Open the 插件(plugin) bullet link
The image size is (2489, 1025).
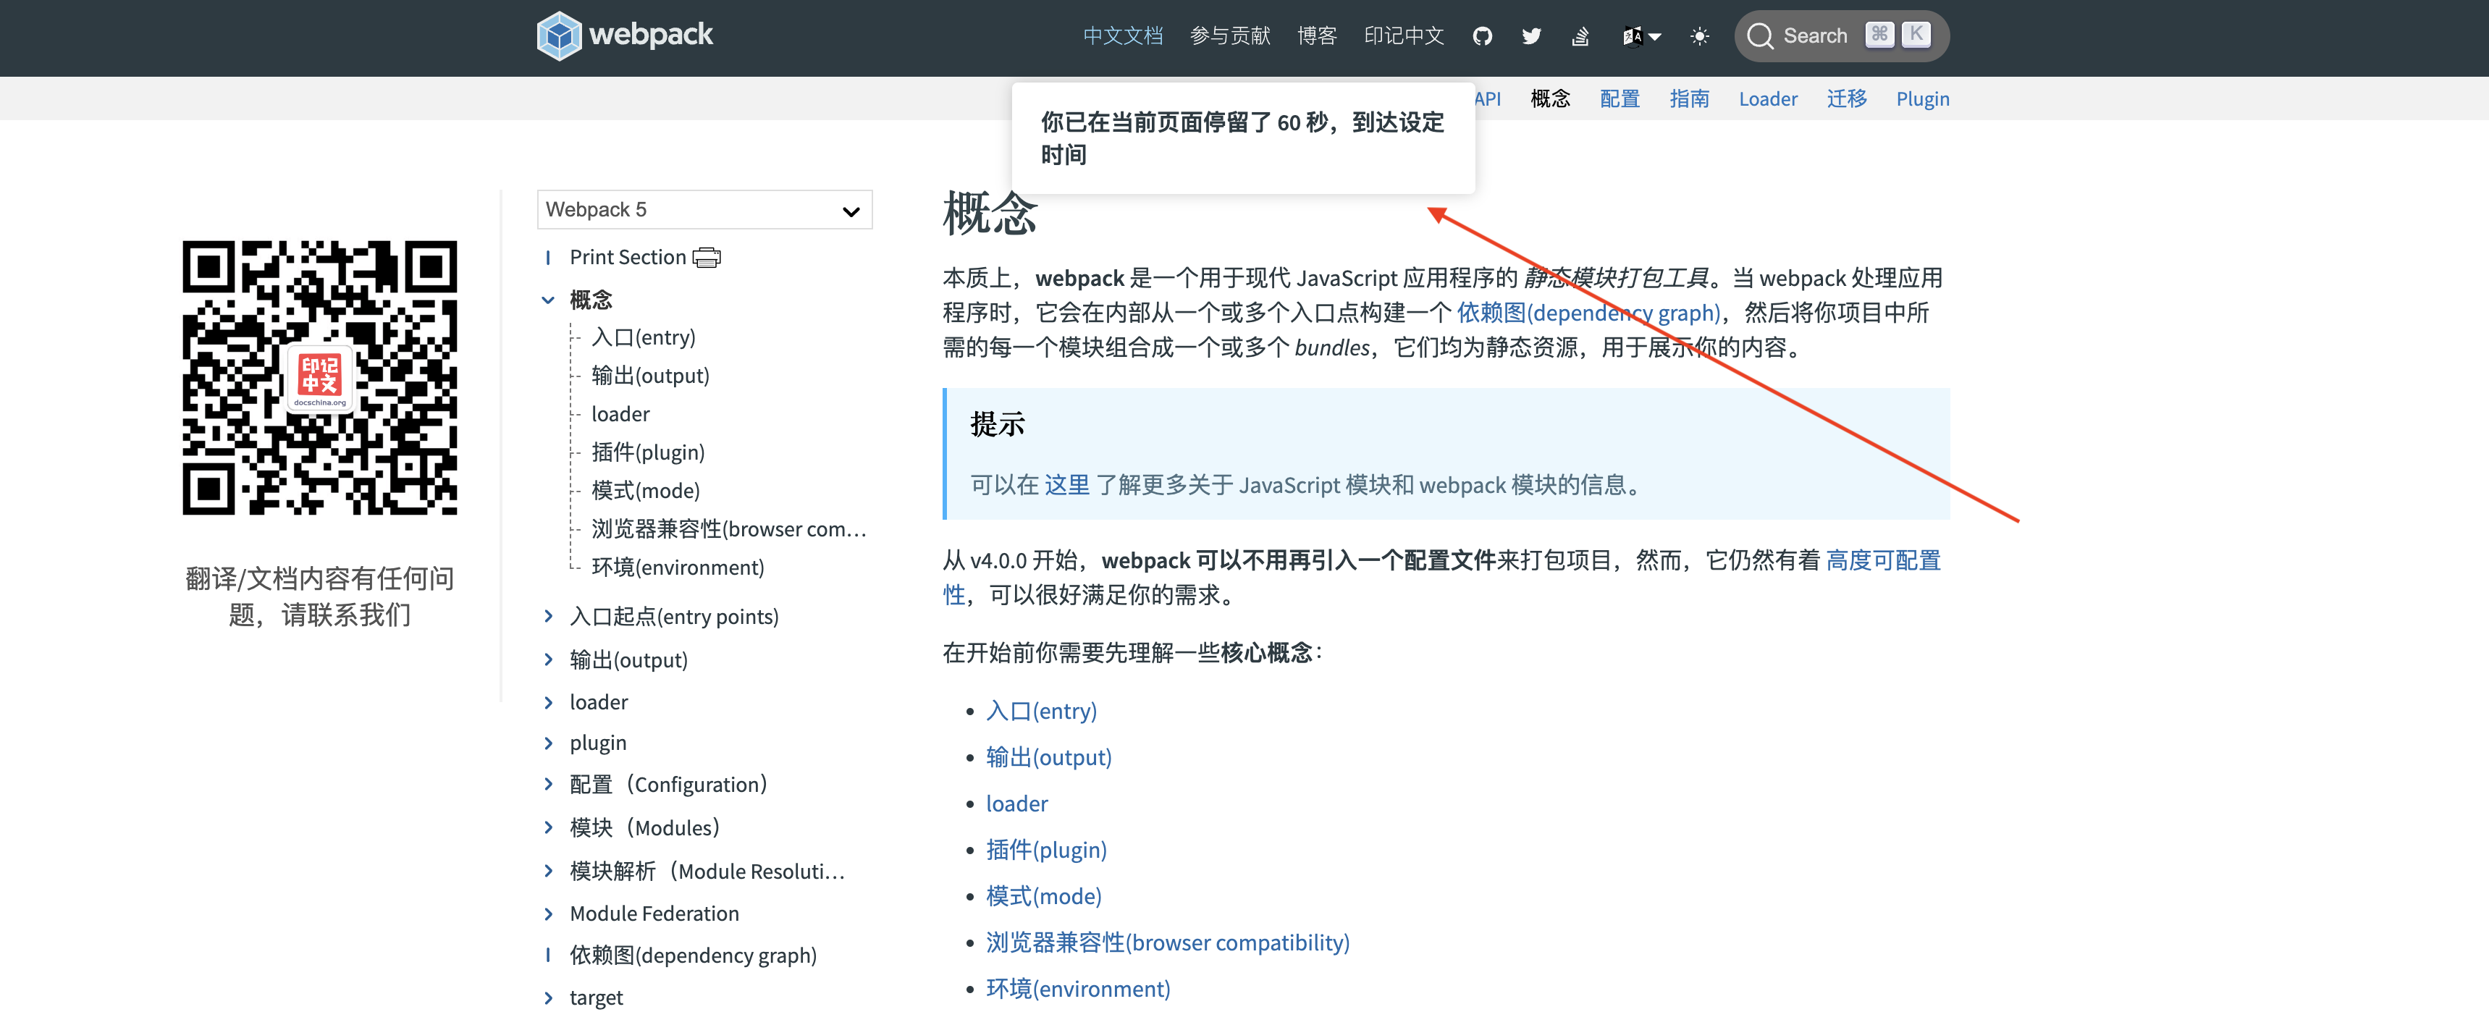(1046, 851)
